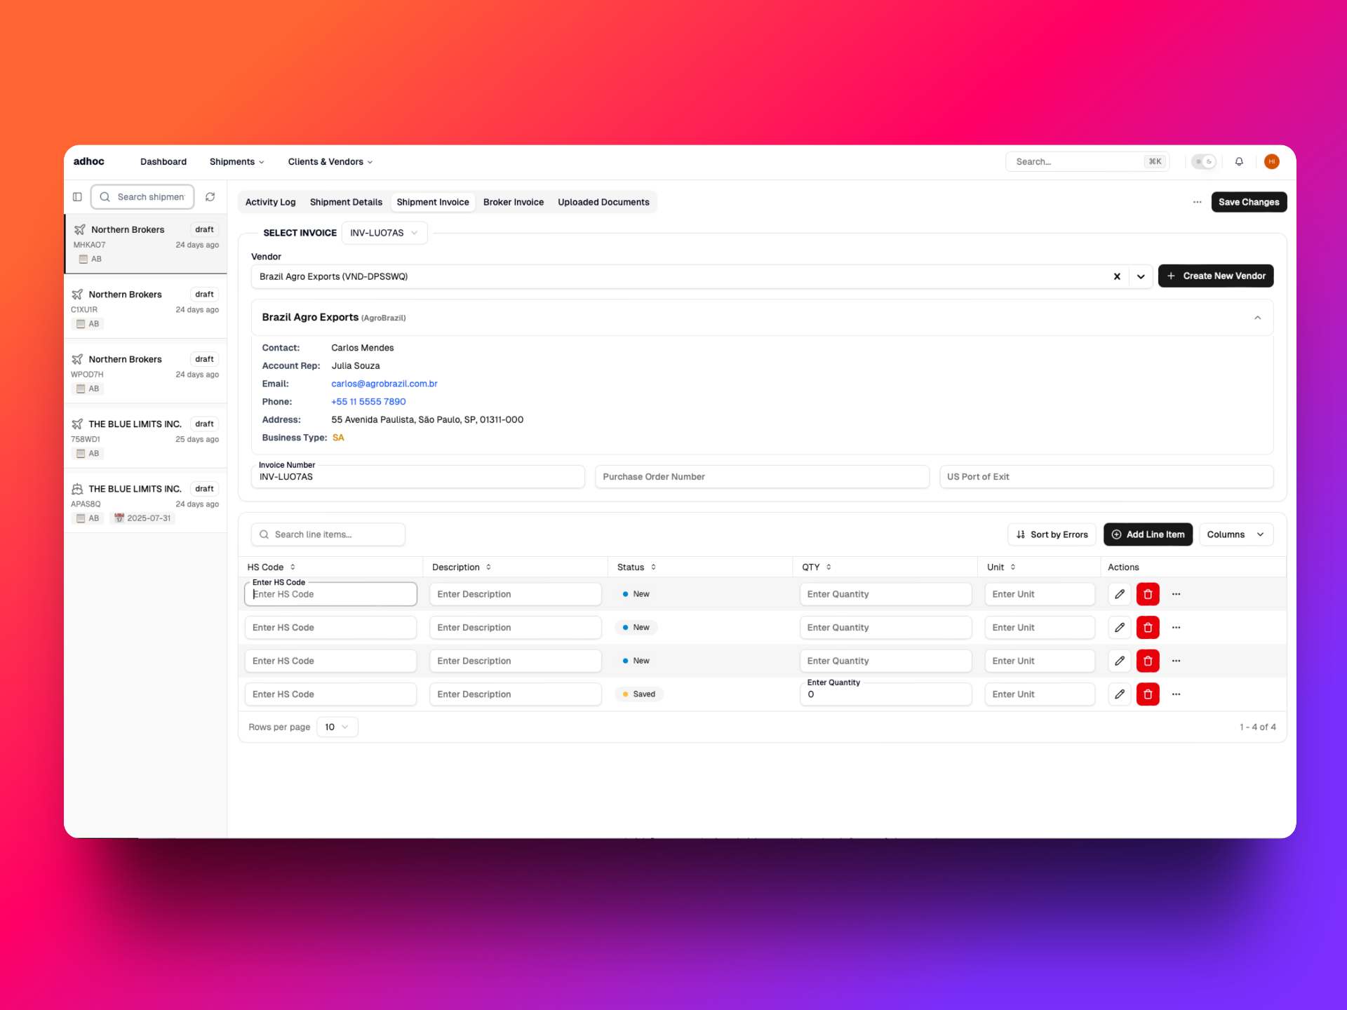The image size is (1347, 1010).
Task: Delete the Saved line item
Action: pyautogui.click(x=1148, y=694)
